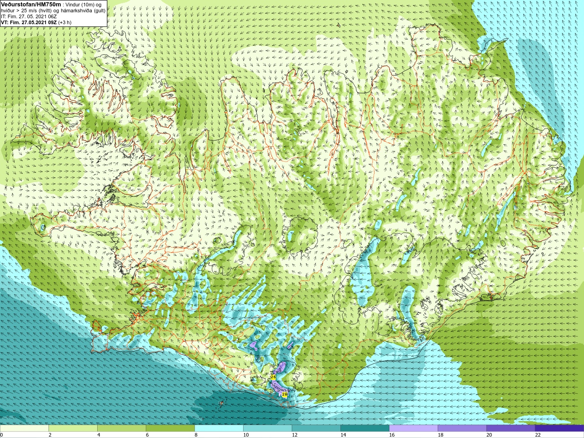Click the legend scale label 14
Viewport: 584px width, 438px height.
click(x=343, y=435)
